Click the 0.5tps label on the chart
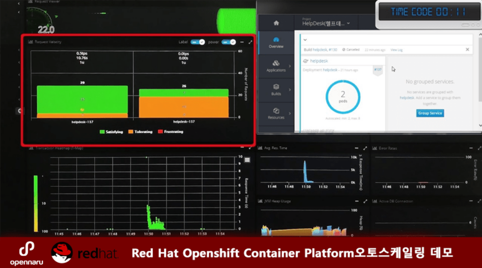Image resolution: width=482 pixels, height=268 pixels. [82, 53]
